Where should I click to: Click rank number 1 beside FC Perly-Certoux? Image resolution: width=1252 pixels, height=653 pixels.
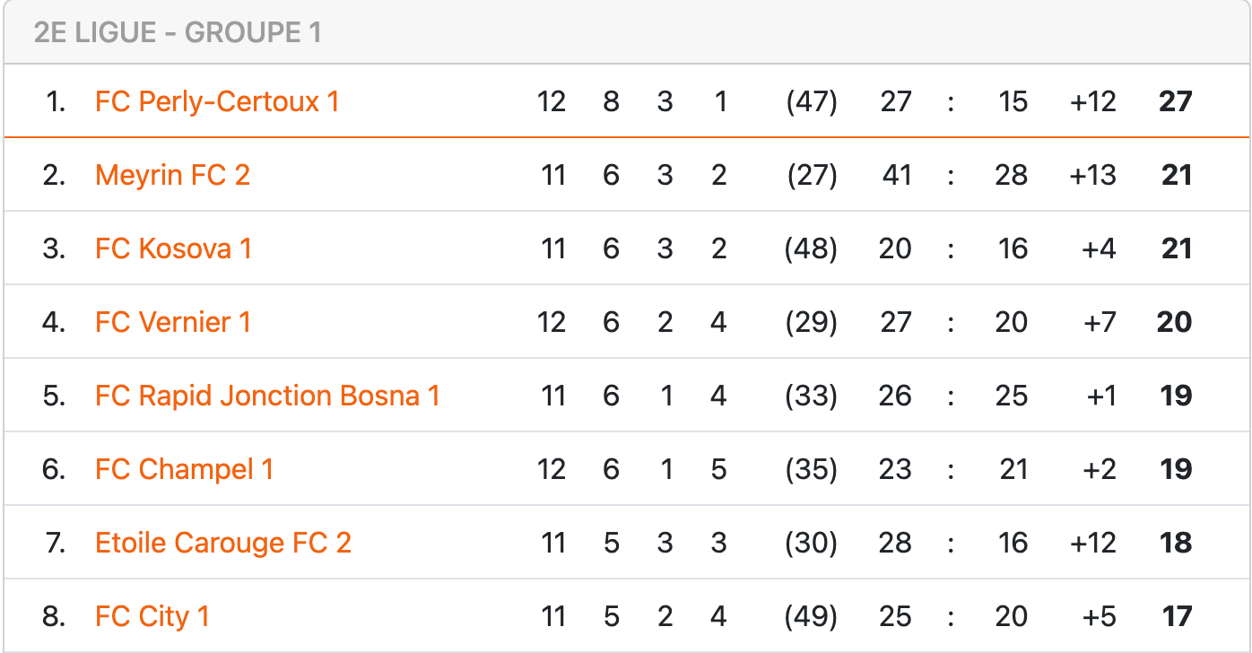(x=56, y=101)
